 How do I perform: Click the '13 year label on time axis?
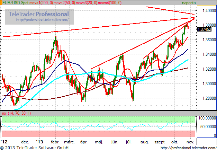39,142
